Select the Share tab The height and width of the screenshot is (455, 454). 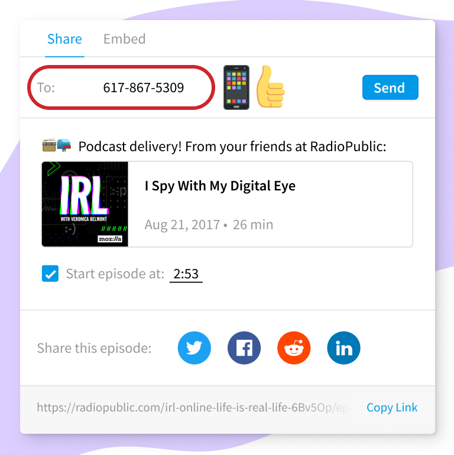65,39
